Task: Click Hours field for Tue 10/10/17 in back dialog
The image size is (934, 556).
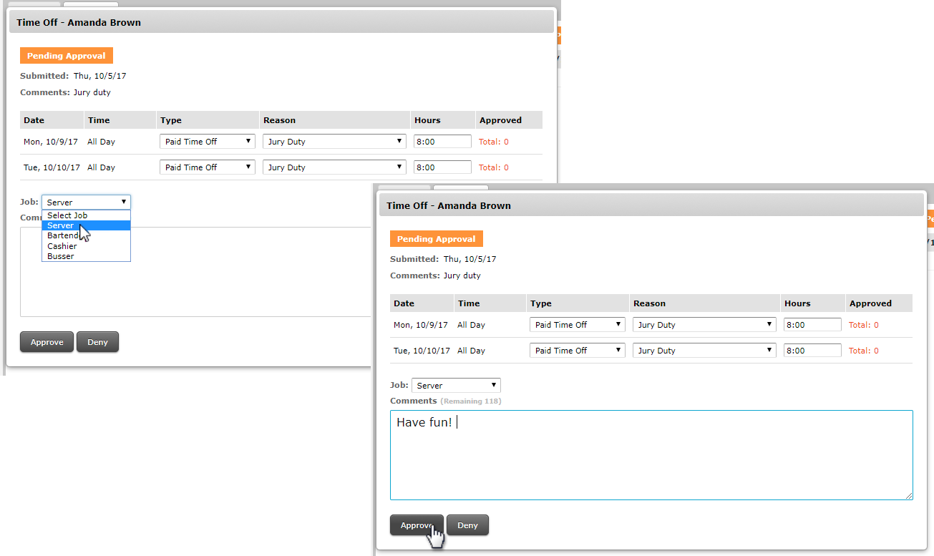Action: coord(442,167)
